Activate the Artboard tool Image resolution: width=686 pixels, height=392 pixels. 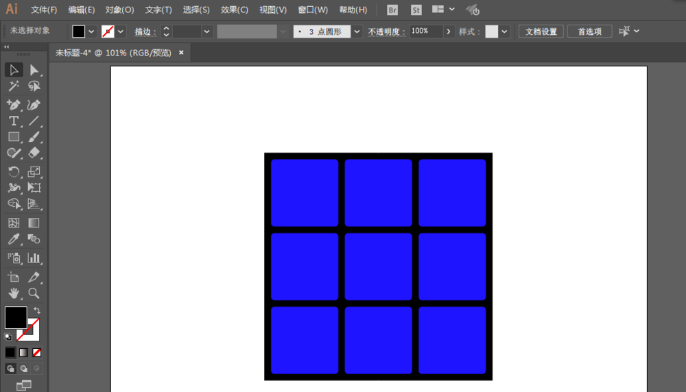14,277
